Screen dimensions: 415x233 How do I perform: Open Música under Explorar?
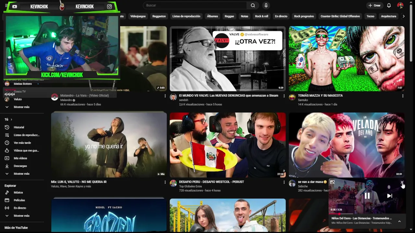22,193
